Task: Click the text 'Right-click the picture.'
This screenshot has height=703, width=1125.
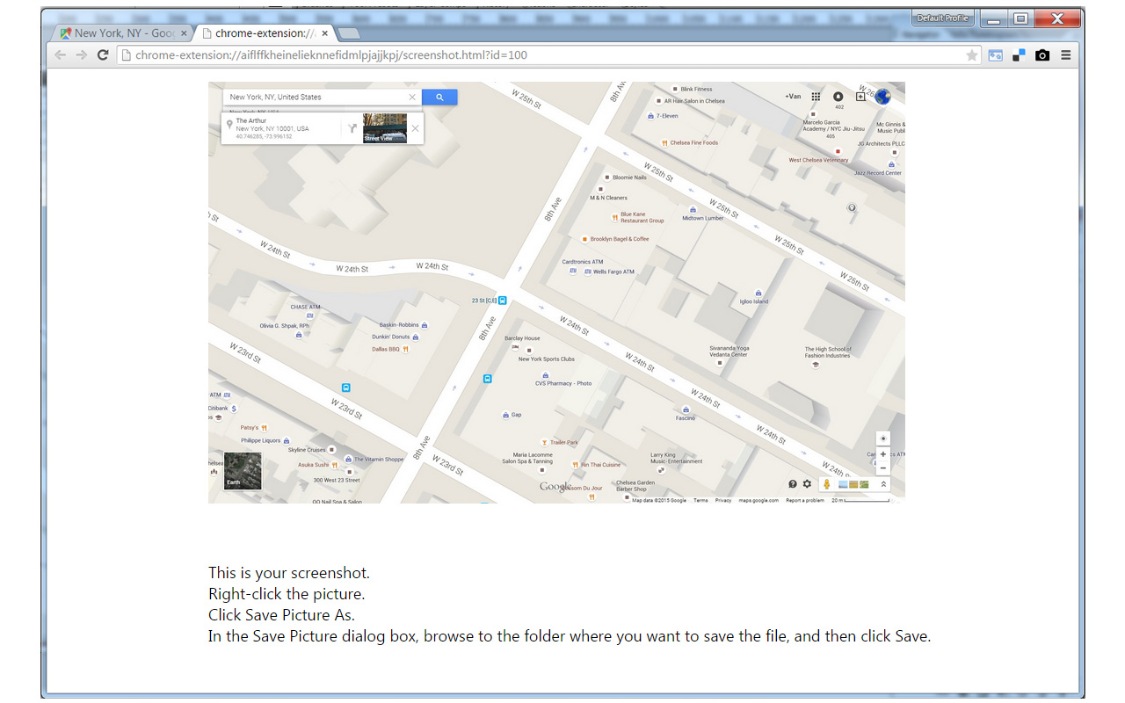Action: click(x=287, y=594)
